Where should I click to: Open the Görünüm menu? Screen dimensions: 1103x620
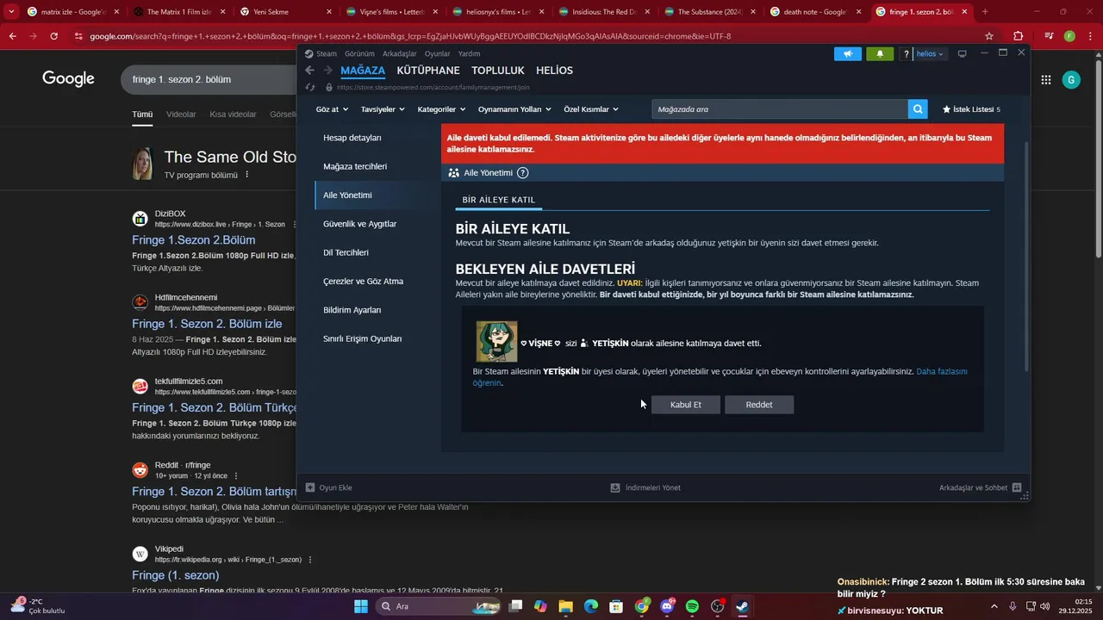(x=359, y=53)
